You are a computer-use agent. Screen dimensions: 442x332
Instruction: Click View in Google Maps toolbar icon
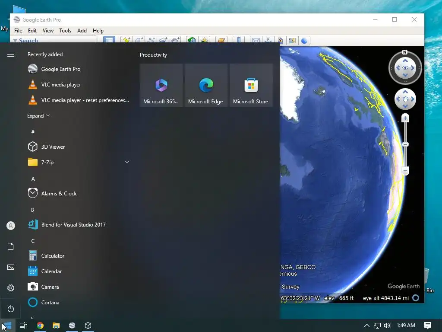[x=292, y=40]
